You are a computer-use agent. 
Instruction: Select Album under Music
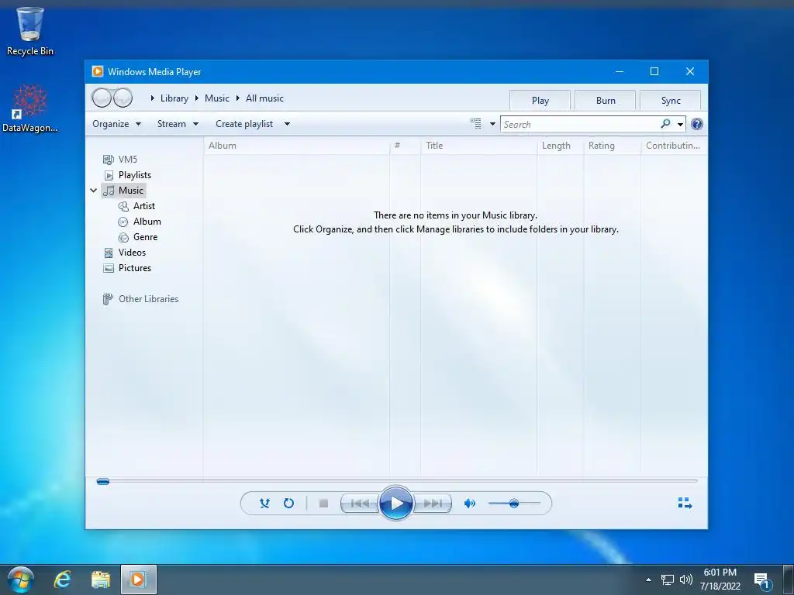tap(140, 222)
